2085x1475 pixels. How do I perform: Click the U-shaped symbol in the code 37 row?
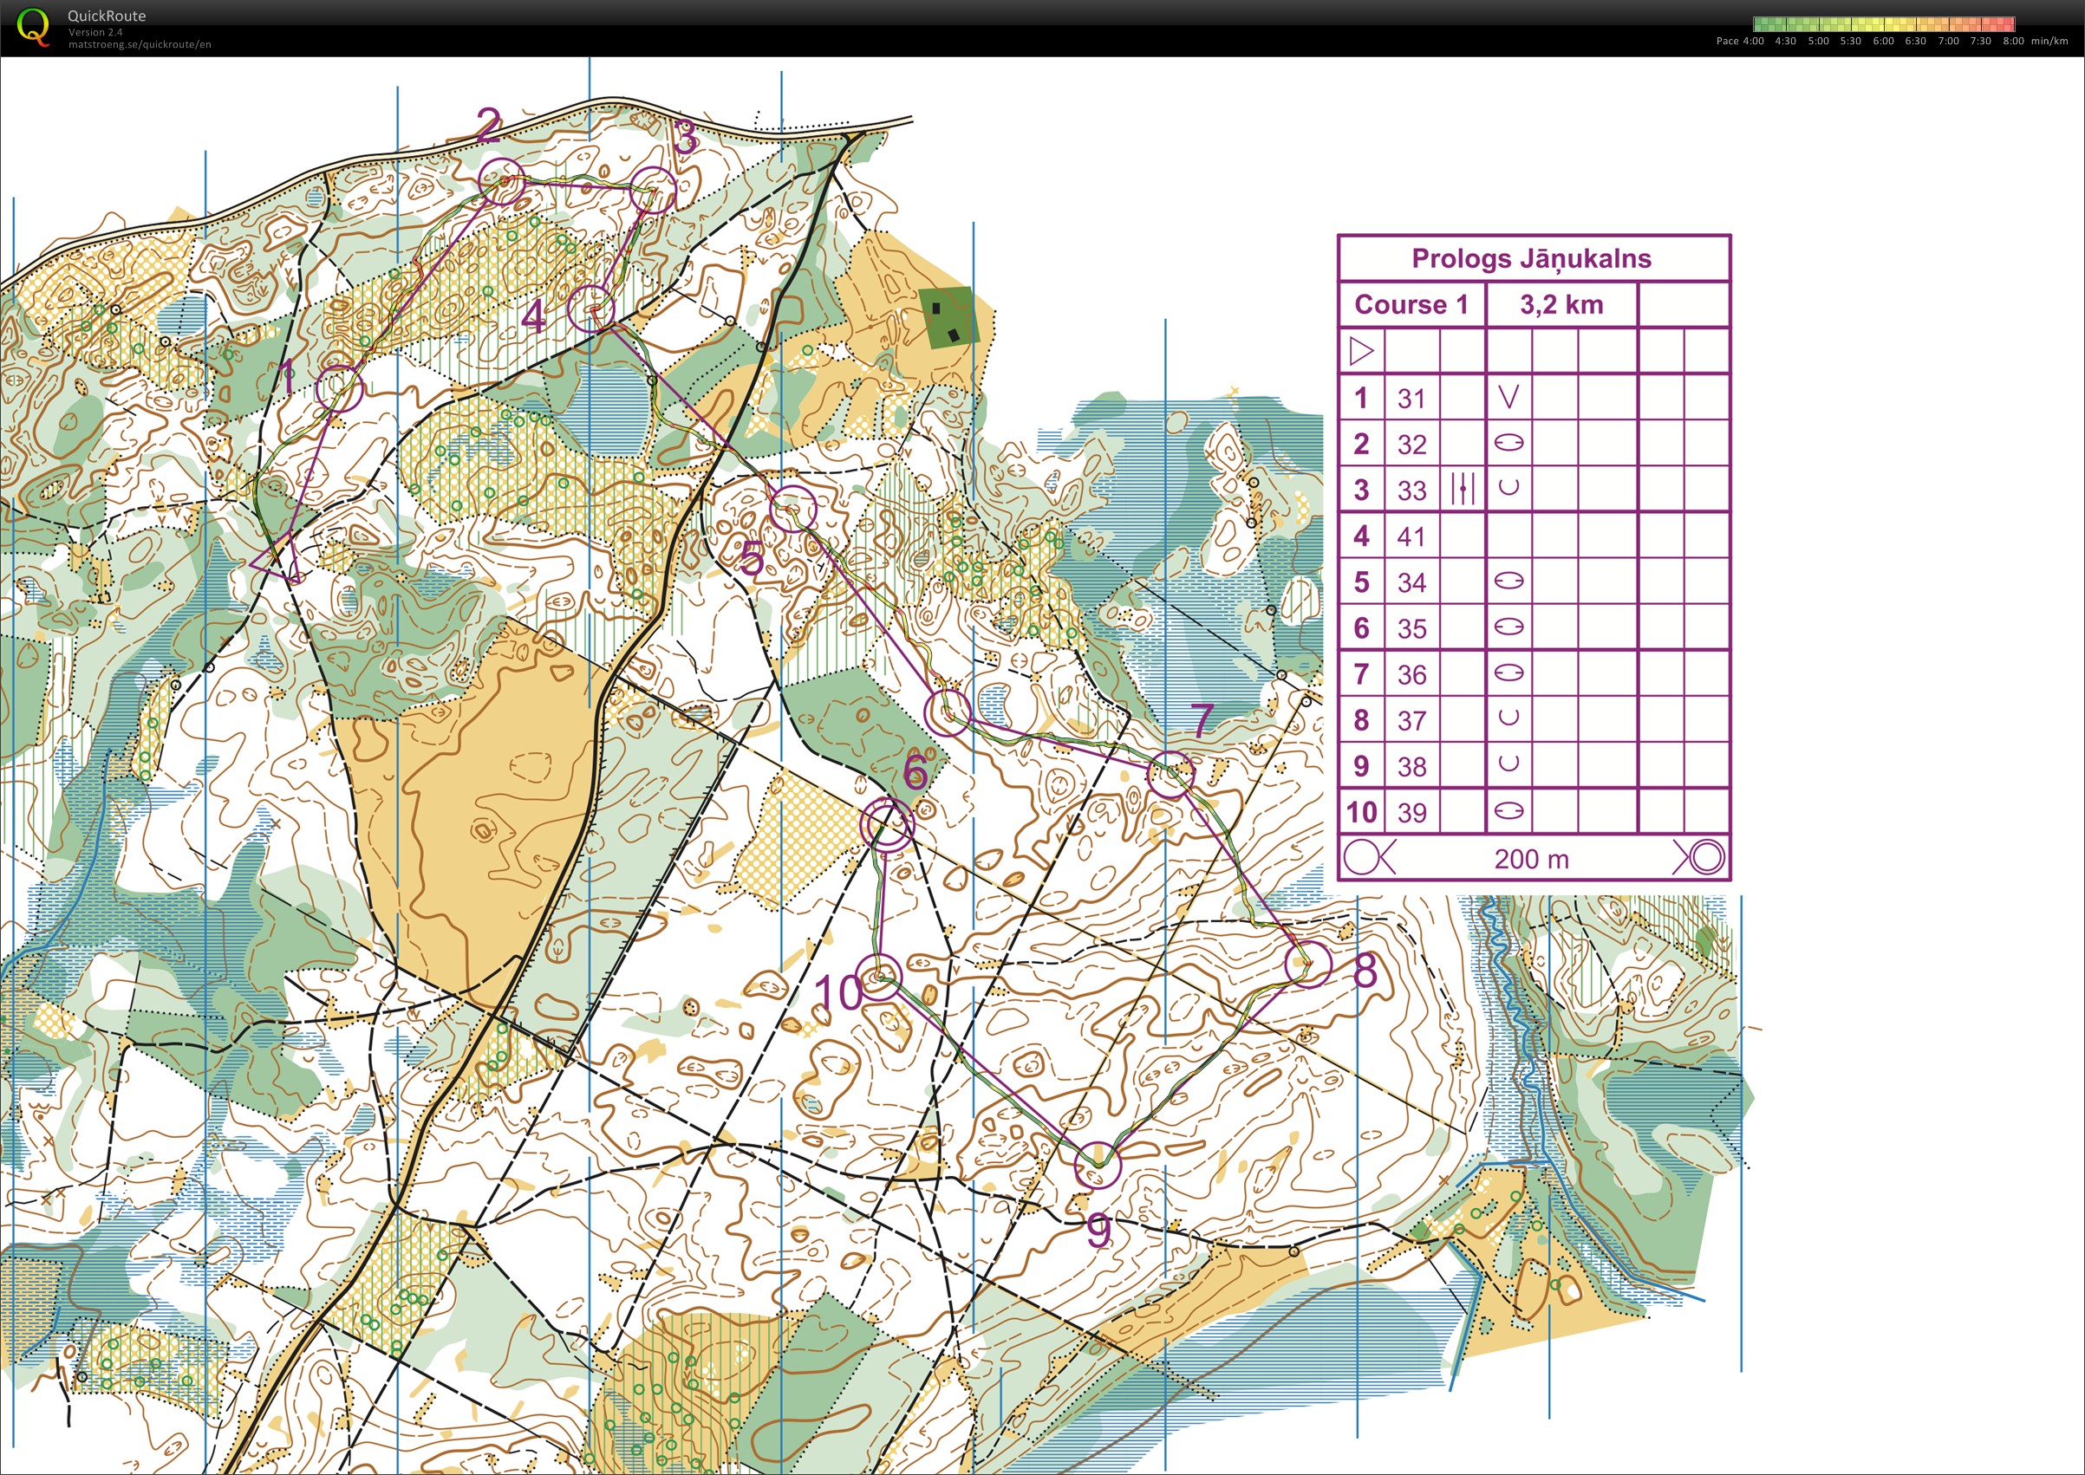1508,717
